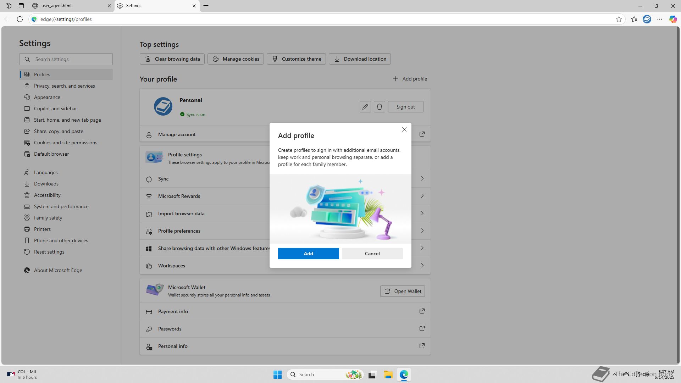
Task: Close the Add profile dialog
Action: click(404, 129)
